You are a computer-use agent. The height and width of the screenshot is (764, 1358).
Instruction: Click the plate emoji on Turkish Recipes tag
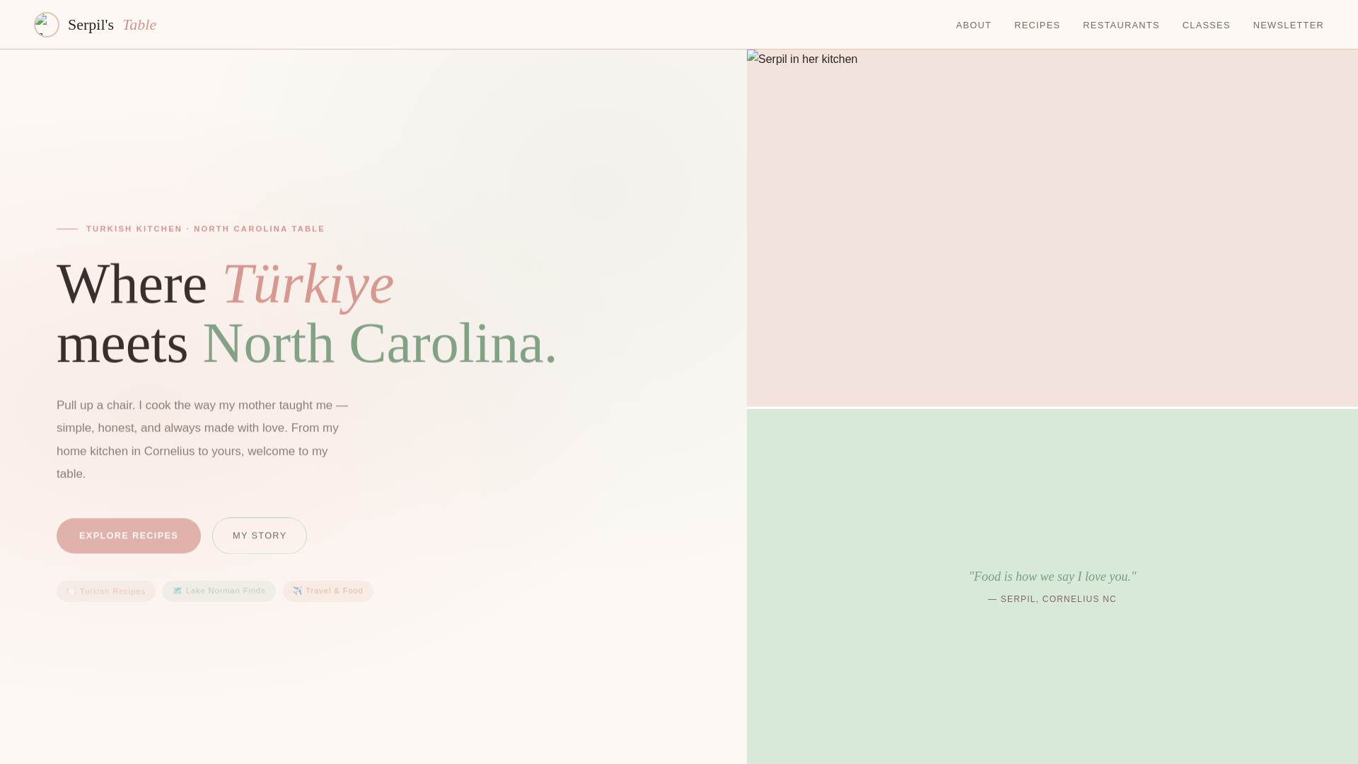coord(71,591)
